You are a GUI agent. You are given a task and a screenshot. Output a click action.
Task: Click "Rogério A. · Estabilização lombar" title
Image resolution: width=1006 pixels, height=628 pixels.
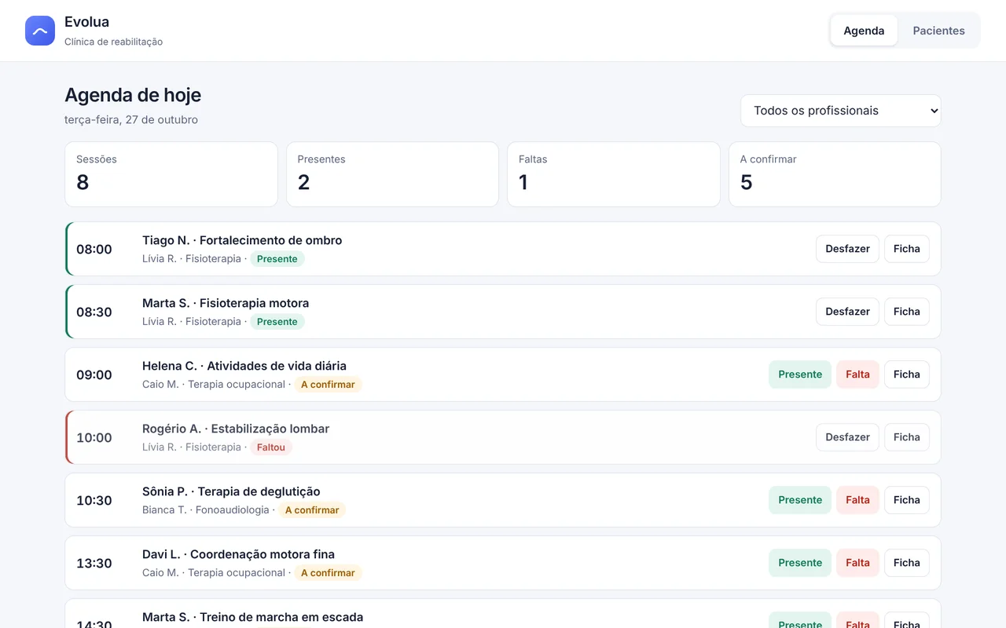pyautogui.click(x=236, y=429)
